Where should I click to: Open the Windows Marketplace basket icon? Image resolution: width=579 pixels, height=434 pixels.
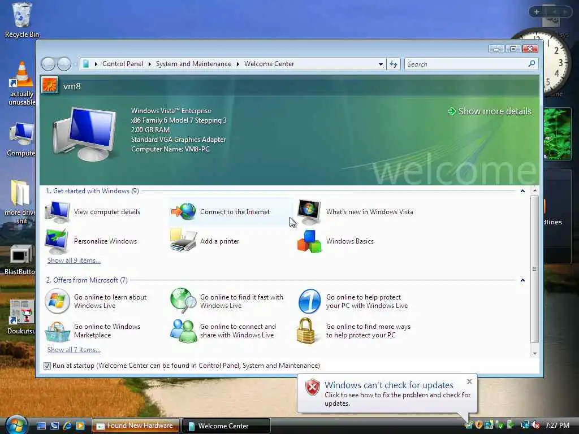57,331
